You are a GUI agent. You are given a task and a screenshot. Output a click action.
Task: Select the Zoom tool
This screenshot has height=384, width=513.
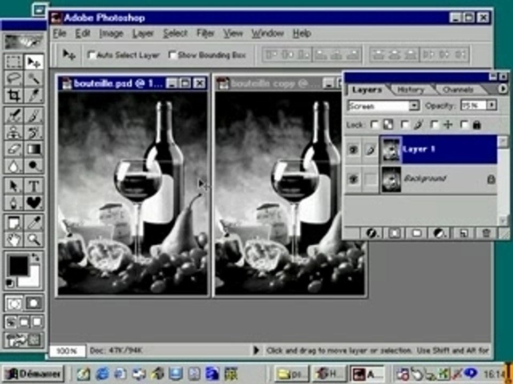tap(34, 239)
